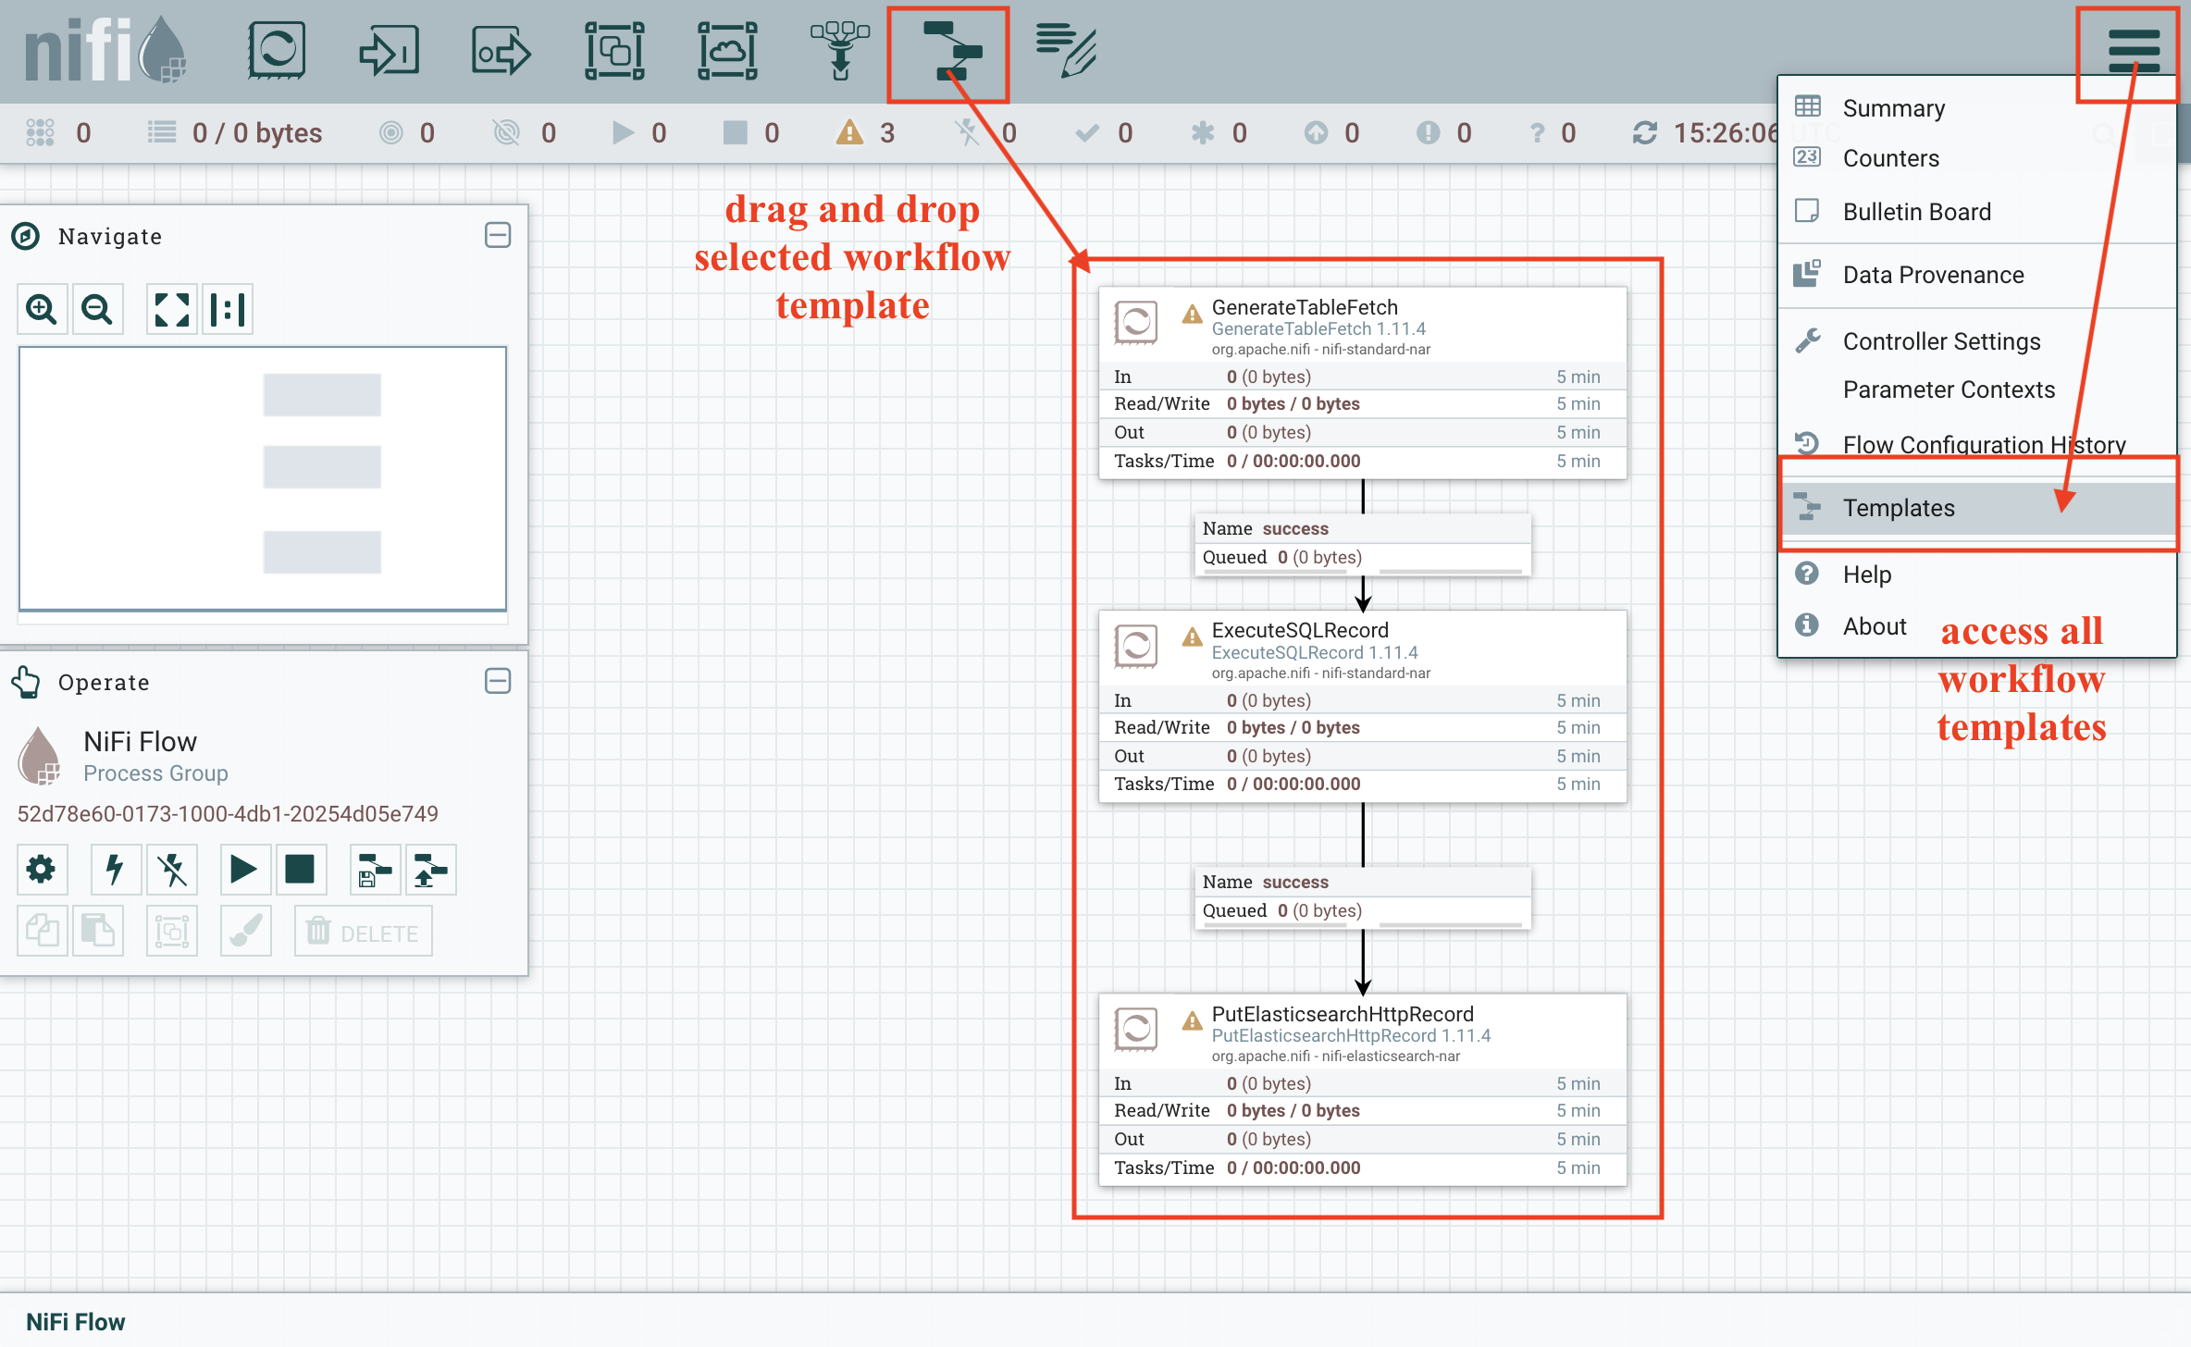This screenshot has height=1347, width=2191.
Task: Click the actual size zoom button
Action: click(x=228, y=309)
